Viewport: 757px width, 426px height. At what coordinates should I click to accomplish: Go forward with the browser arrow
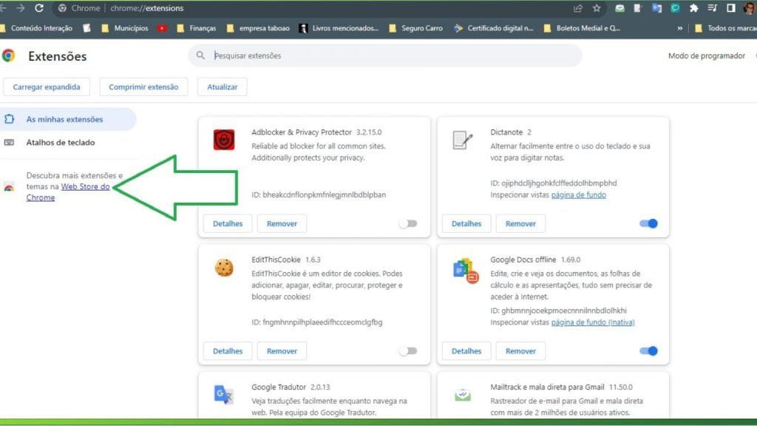(x=20, y=7)
